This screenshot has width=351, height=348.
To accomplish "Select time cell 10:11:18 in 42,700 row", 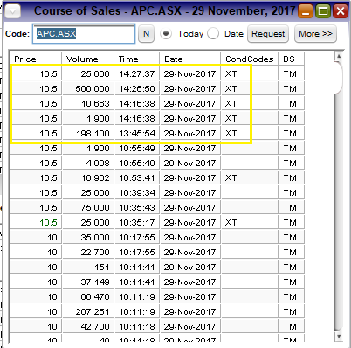I will (x=137, y=327).
